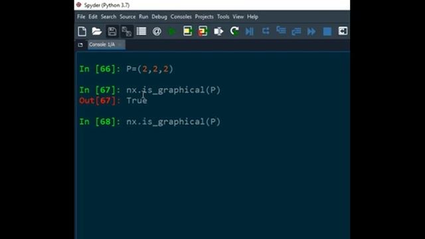Run cell and advance icon with red arrow

(x=203, y=31)
